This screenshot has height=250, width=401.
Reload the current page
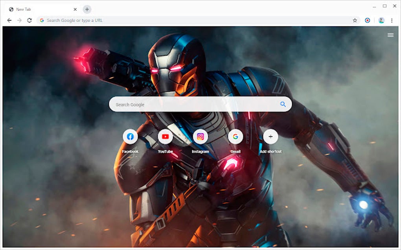point(29,20)
